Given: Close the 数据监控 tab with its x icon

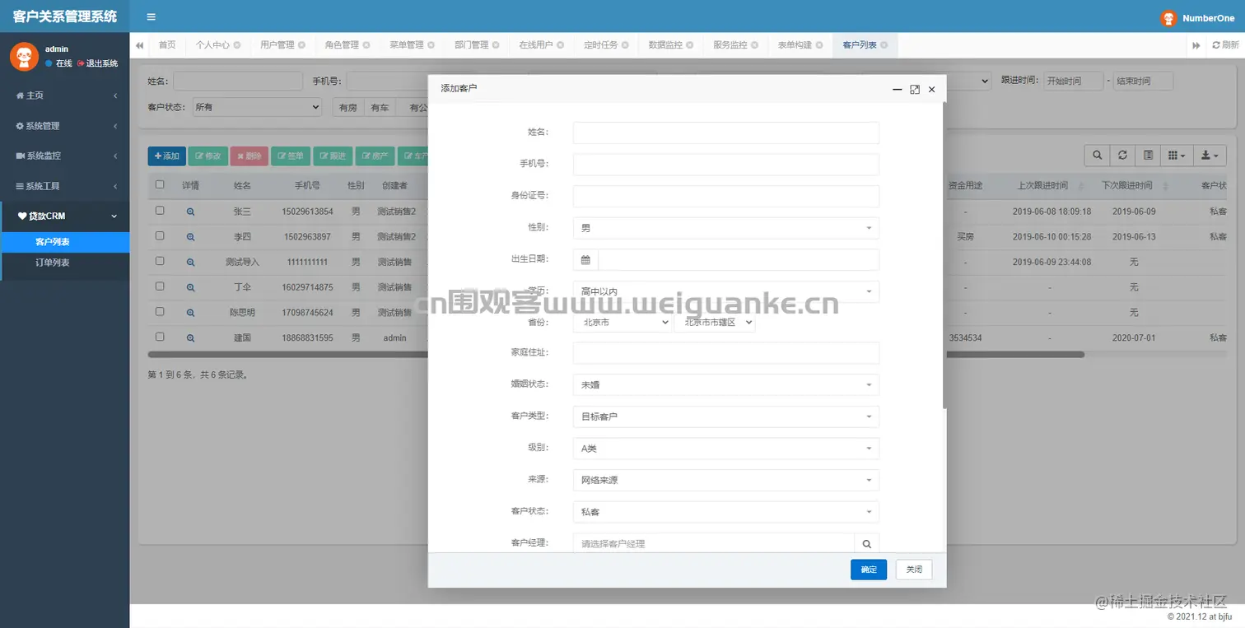Looking at the screenshot, I should (690, 45).
